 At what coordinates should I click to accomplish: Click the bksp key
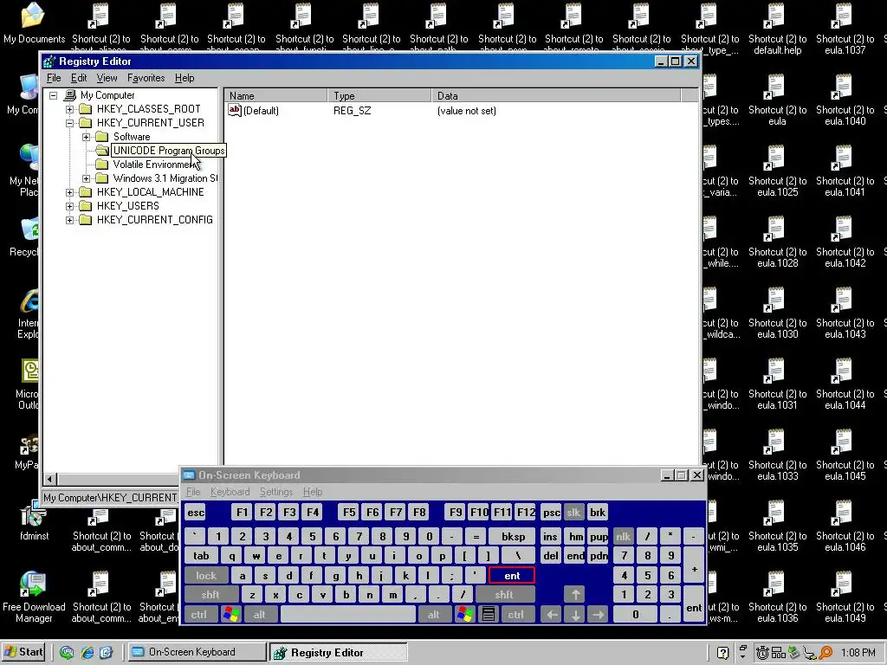[x=513, y=537]
